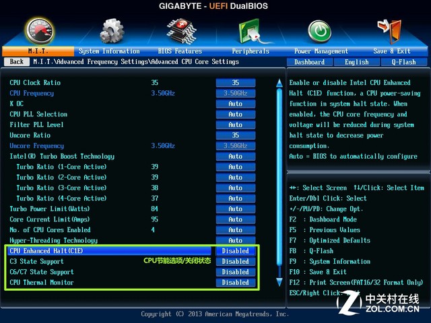The height and width of the screenshot is (323, 431).
Task: Select Intel(R) Turbo Boost Technology label
Action: [62, 157]
